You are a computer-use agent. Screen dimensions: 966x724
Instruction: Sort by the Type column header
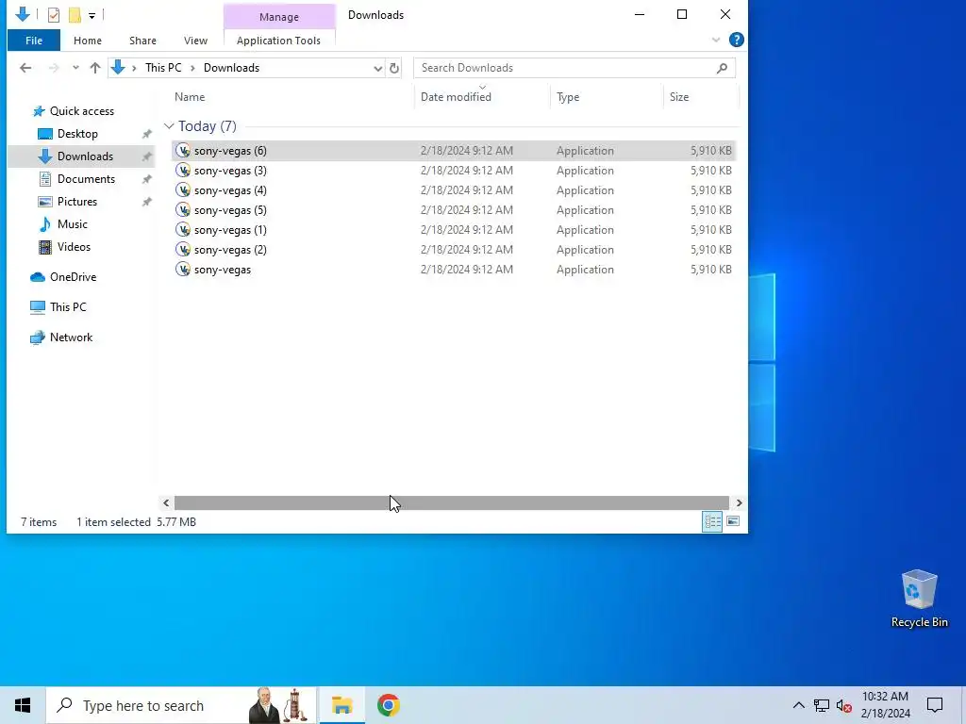pos(568,97)
